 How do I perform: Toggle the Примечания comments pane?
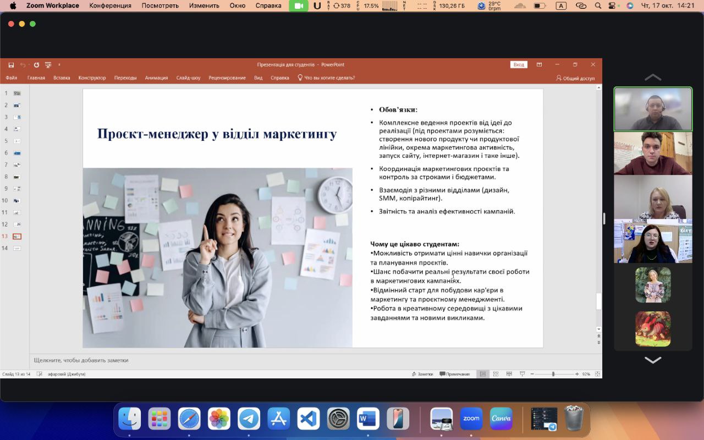[454, 374]
